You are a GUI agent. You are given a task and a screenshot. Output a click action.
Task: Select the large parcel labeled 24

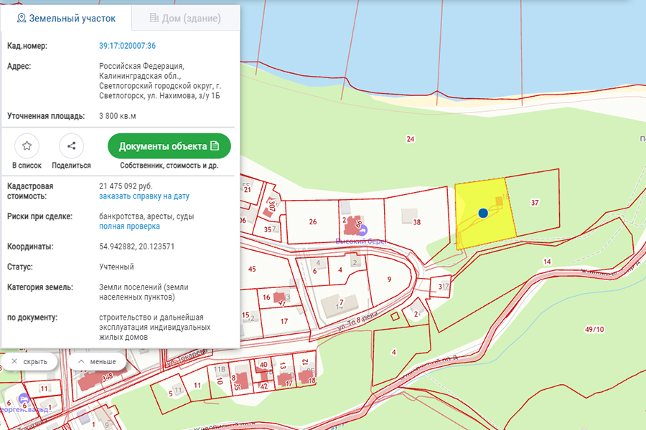410,138
